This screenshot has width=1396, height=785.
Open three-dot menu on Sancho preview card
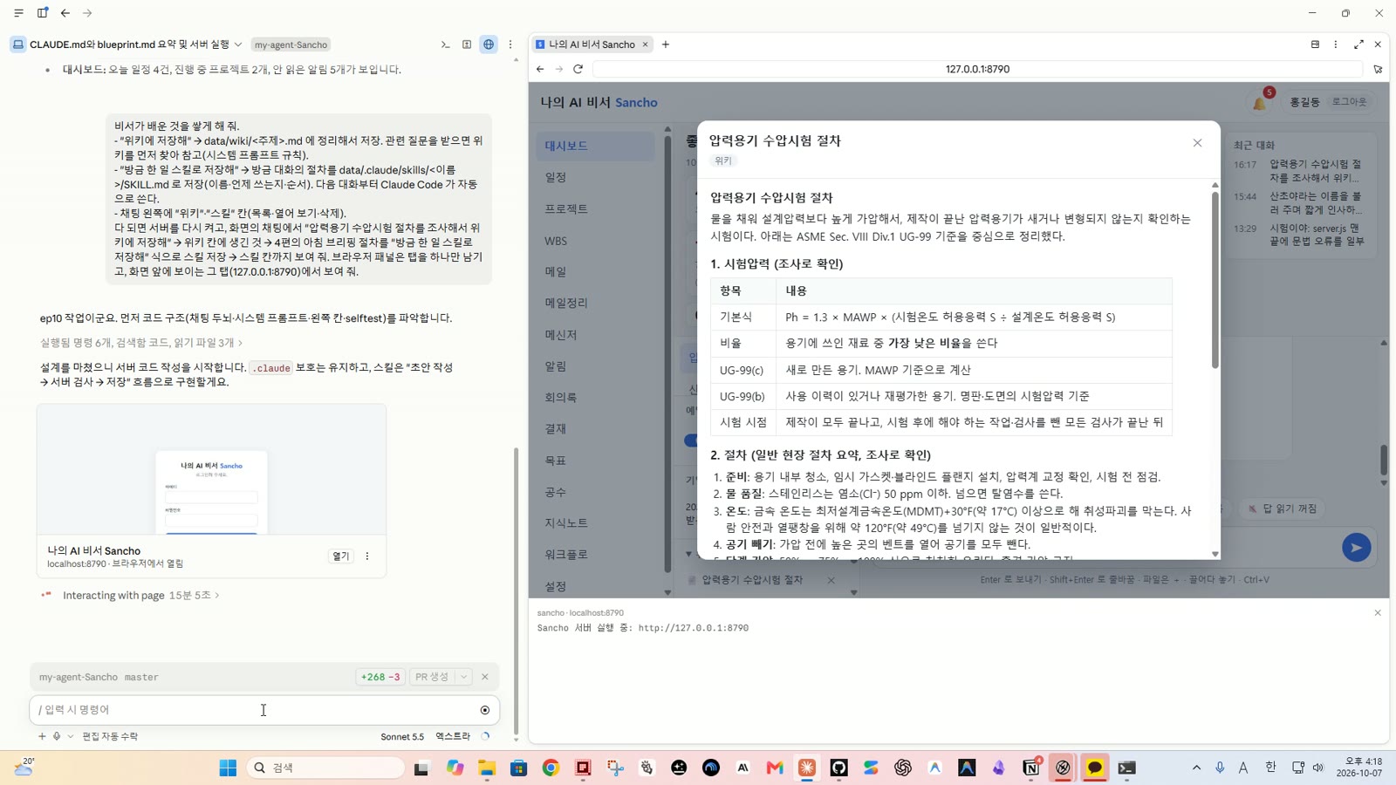pyautogui.click(x=367, y=556)
